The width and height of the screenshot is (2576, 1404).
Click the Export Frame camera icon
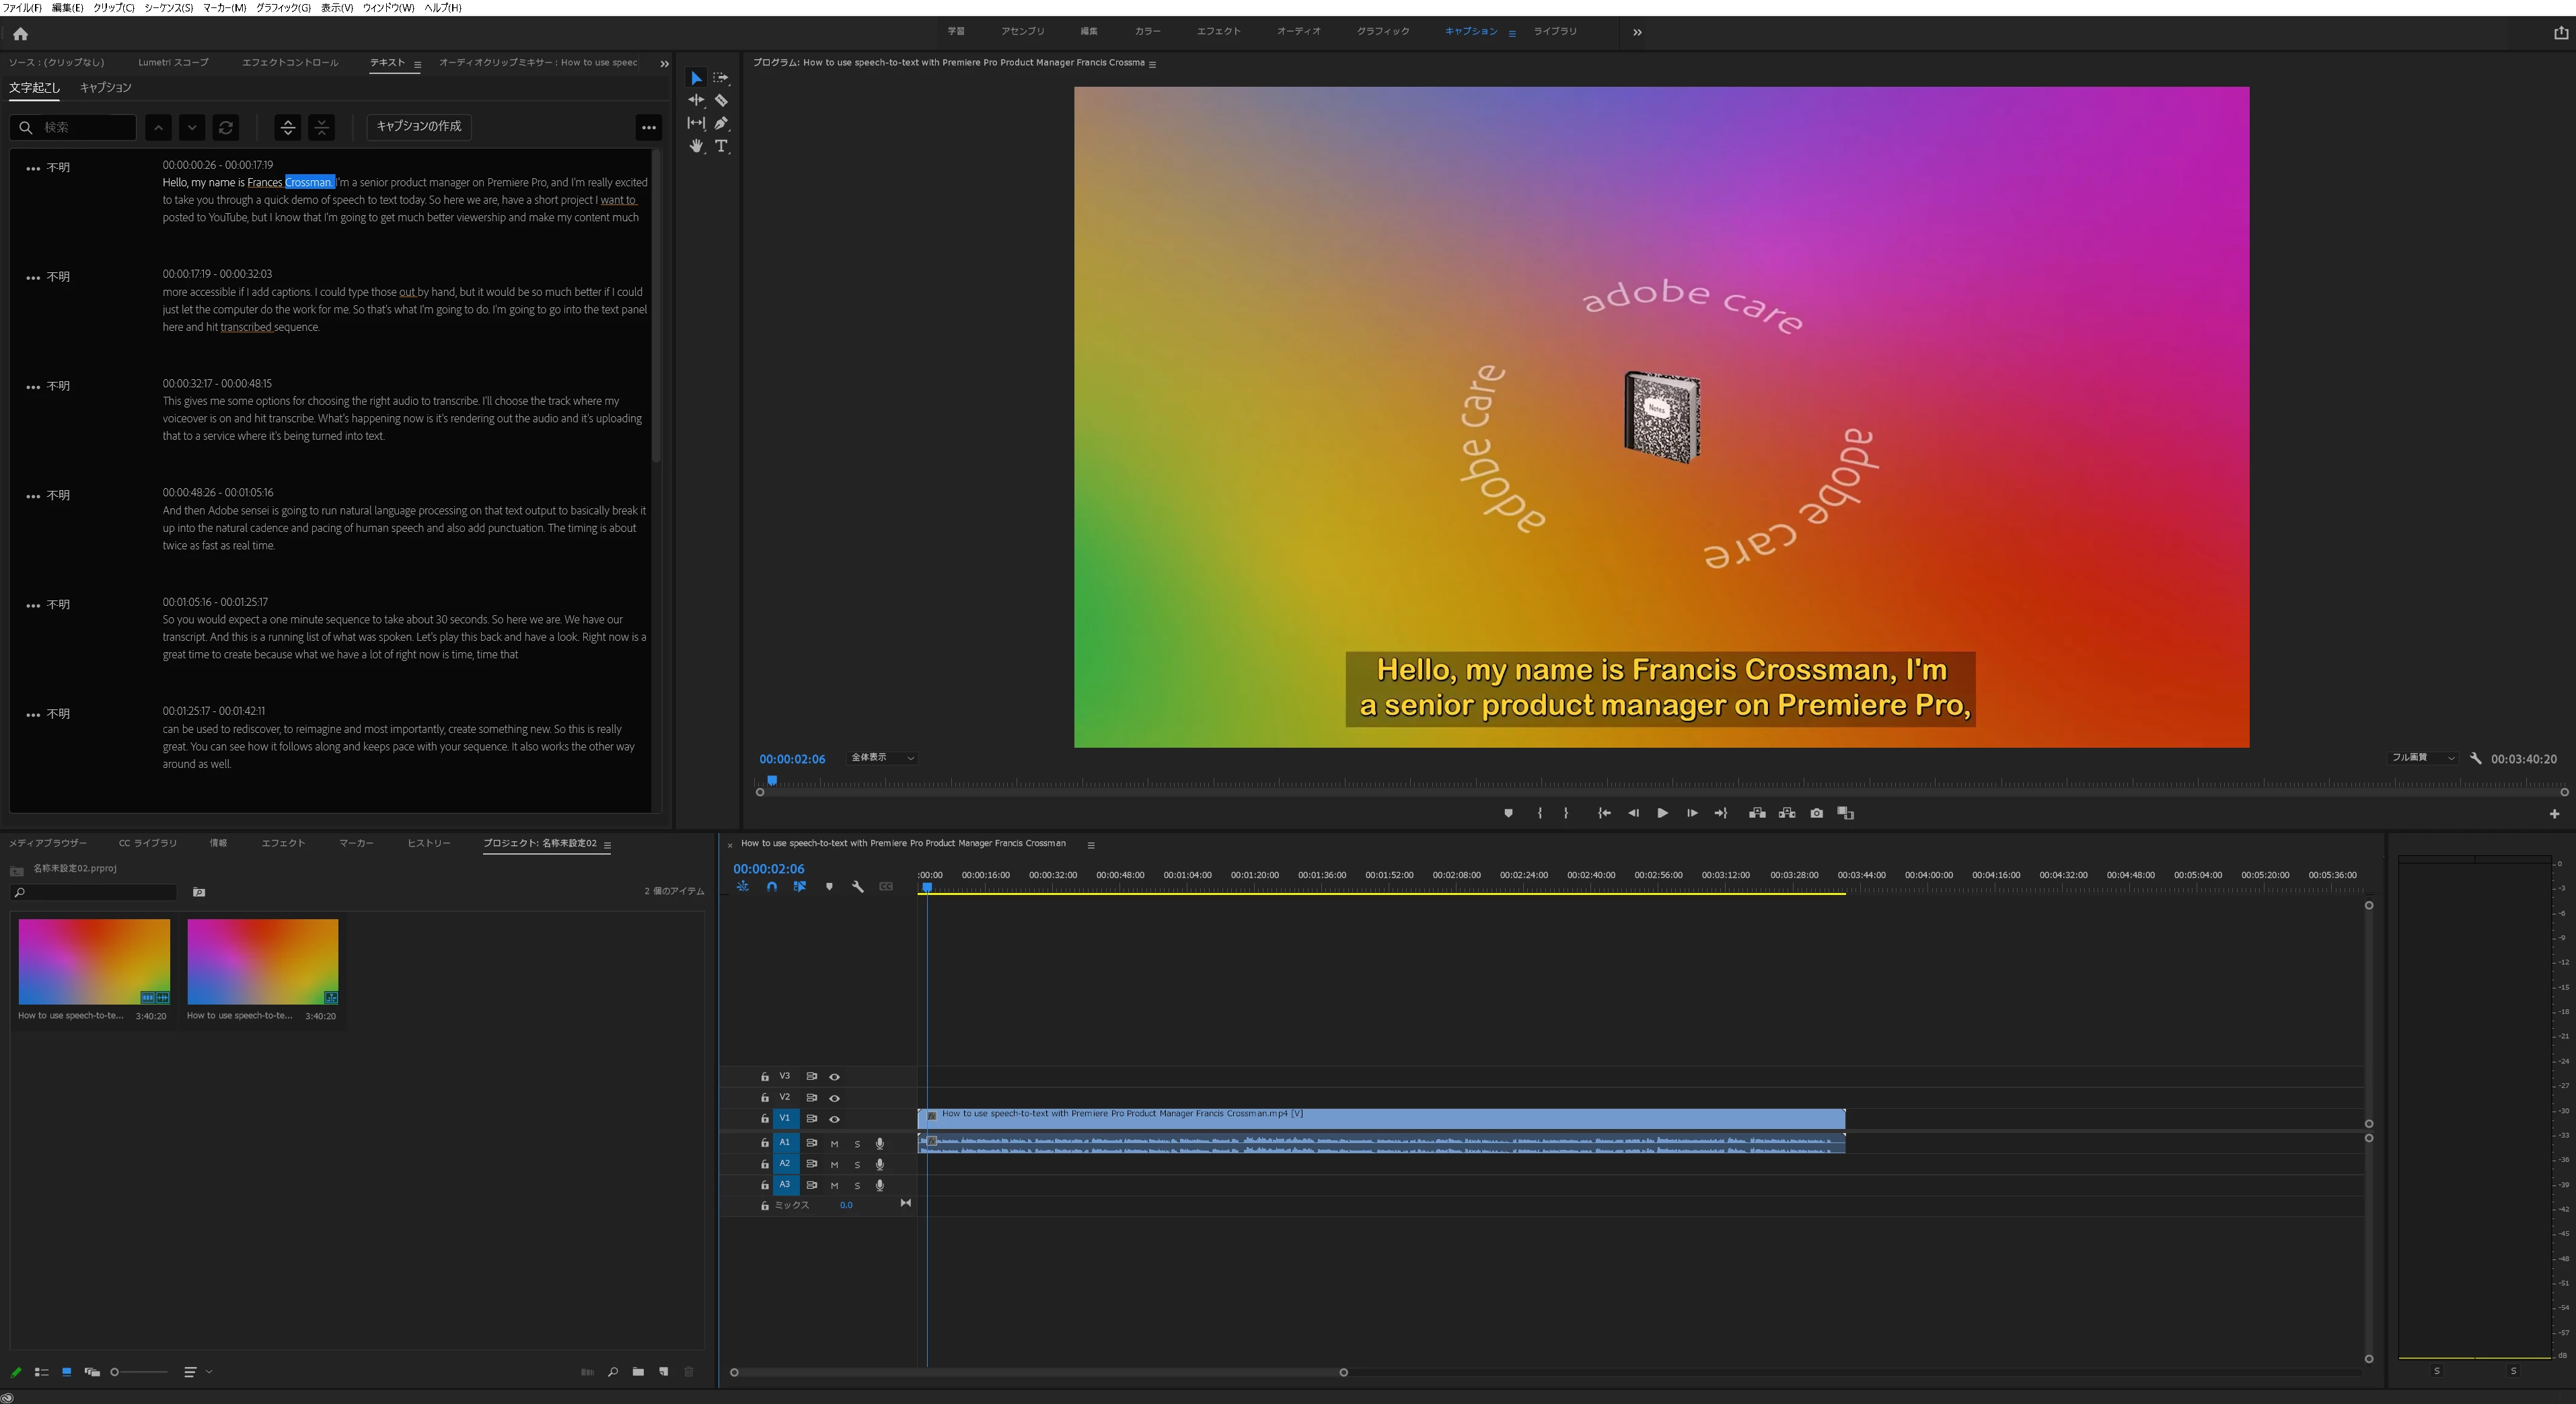[x=1816, y=814]
